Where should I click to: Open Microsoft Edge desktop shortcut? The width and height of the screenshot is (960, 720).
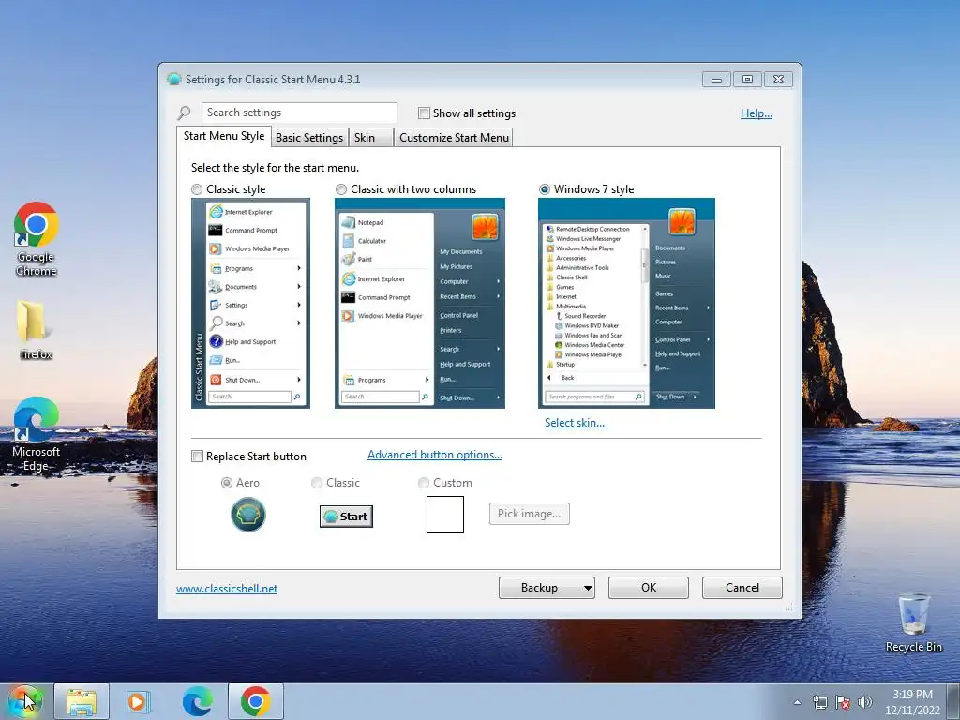click(37, 434)
